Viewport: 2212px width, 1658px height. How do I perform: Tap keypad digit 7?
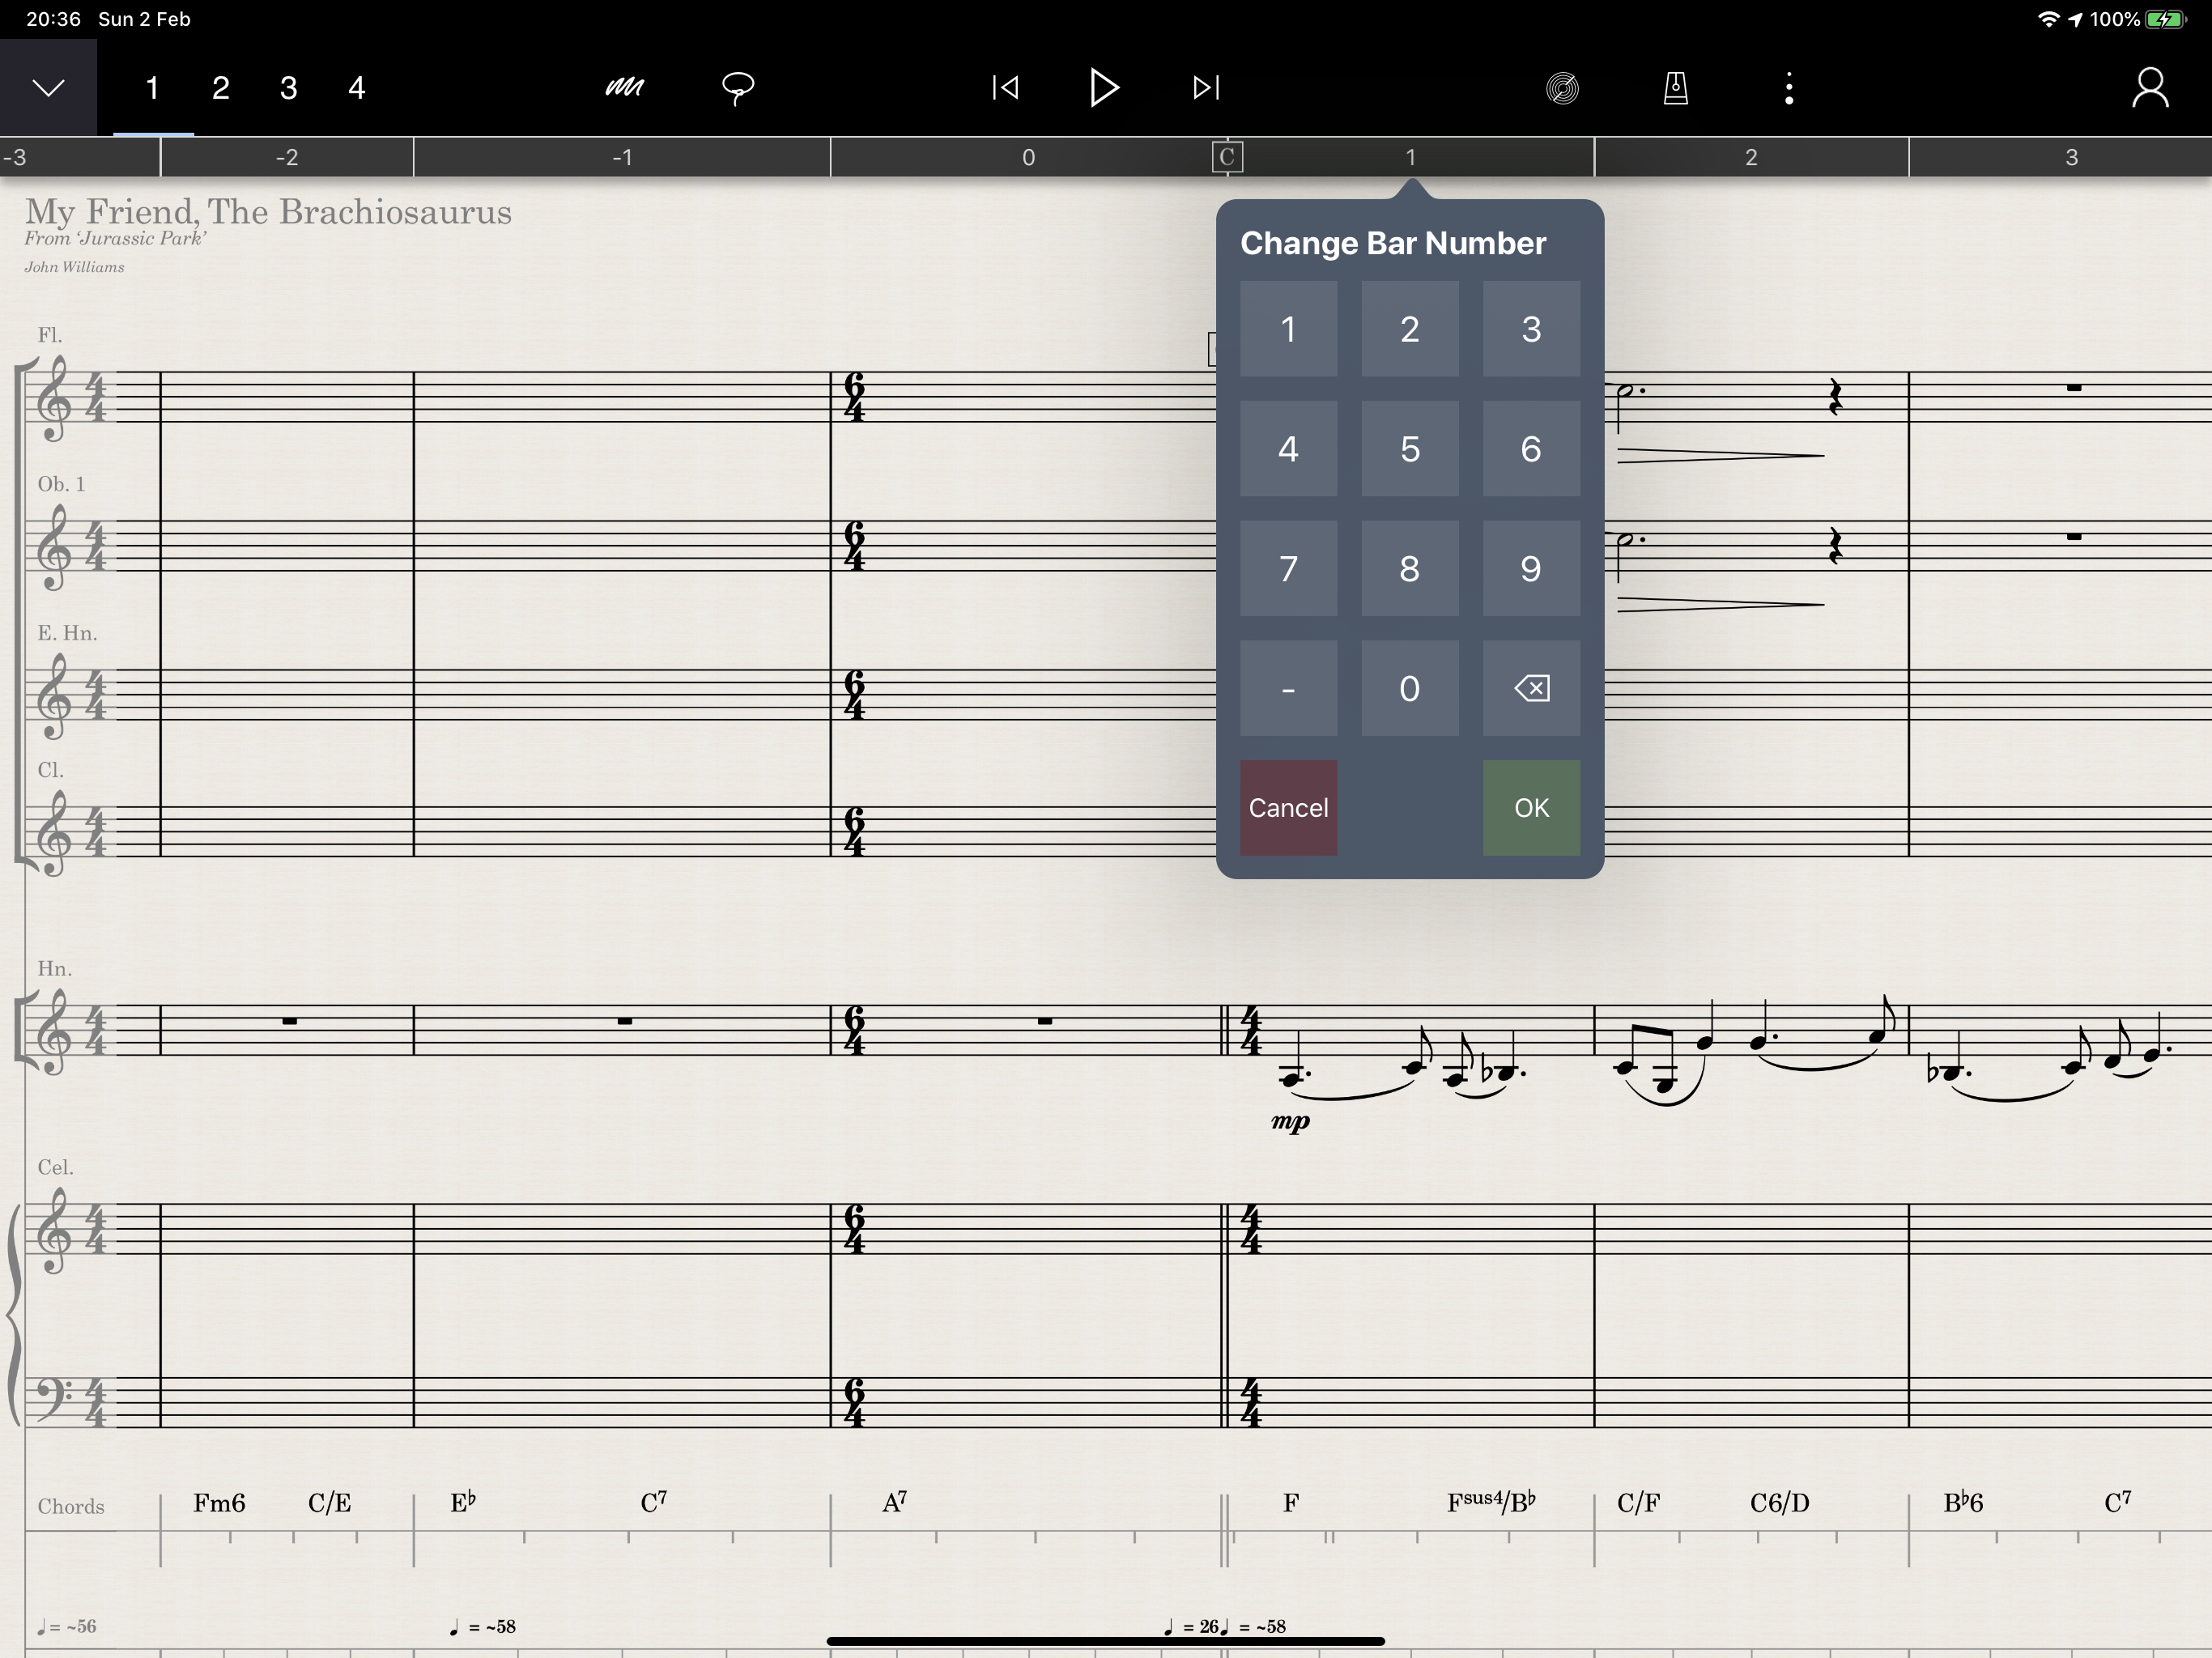(1288, 568)
